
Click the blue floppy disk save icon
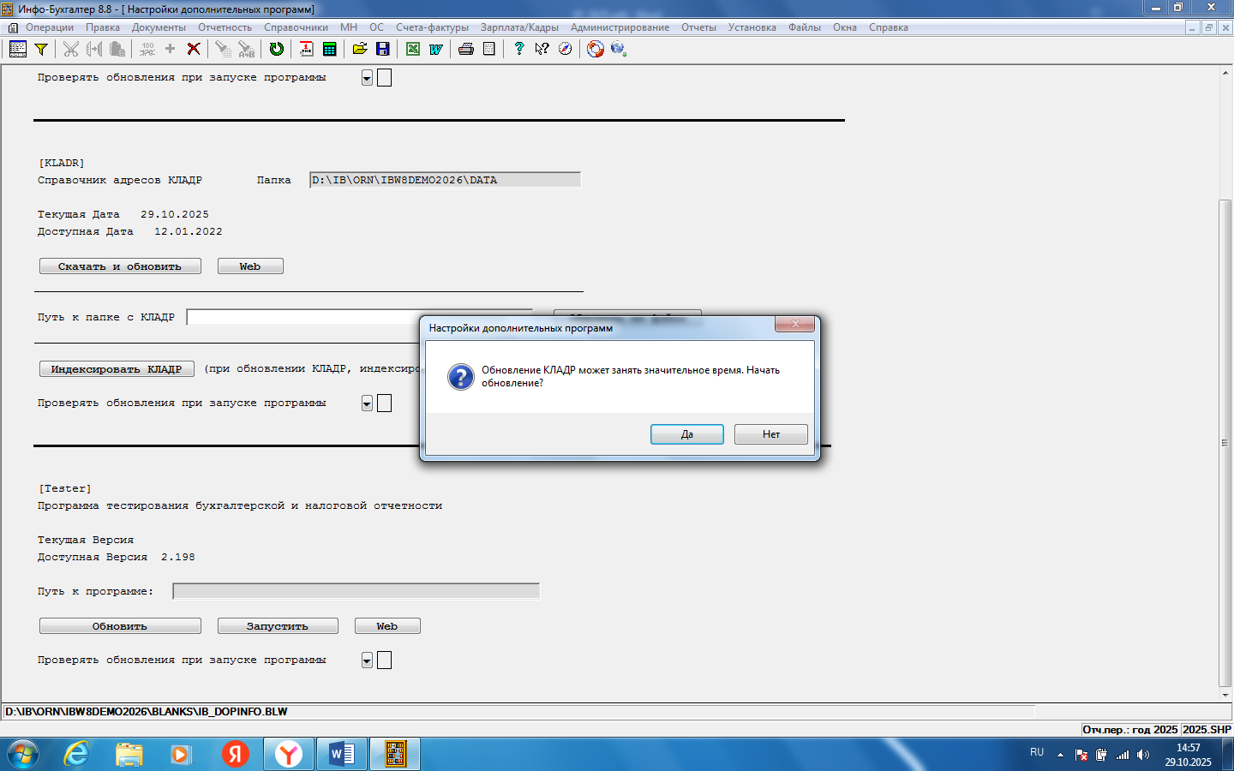[x=383, y=49]
